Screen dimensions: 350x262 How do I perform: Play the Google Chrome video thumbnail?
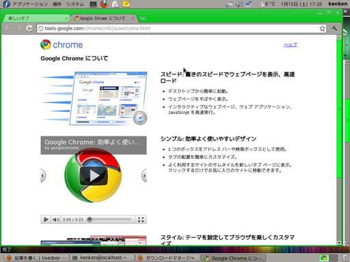point(94,175)
